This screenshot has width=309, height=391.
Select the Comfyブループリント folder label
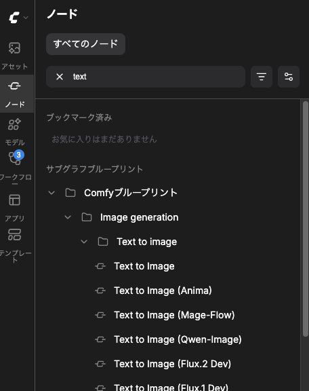click(131, 193)
